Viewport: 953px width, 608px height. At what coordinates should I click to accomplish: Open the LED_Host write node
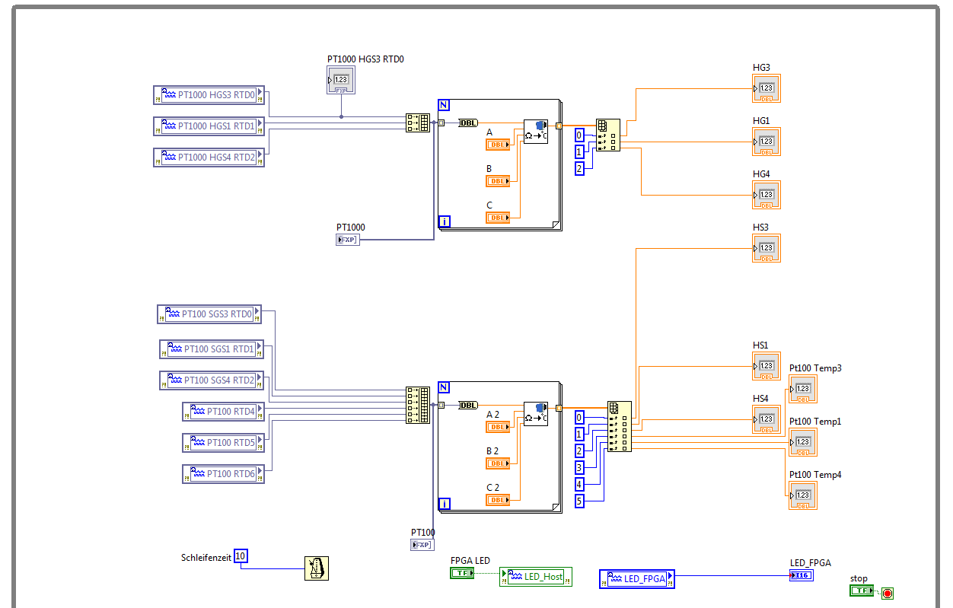click(x=535, y=577)
